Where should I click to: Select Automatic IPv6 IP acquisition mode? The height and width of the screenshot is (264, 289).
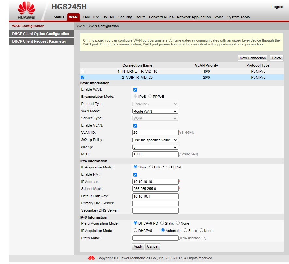point(163,230)
